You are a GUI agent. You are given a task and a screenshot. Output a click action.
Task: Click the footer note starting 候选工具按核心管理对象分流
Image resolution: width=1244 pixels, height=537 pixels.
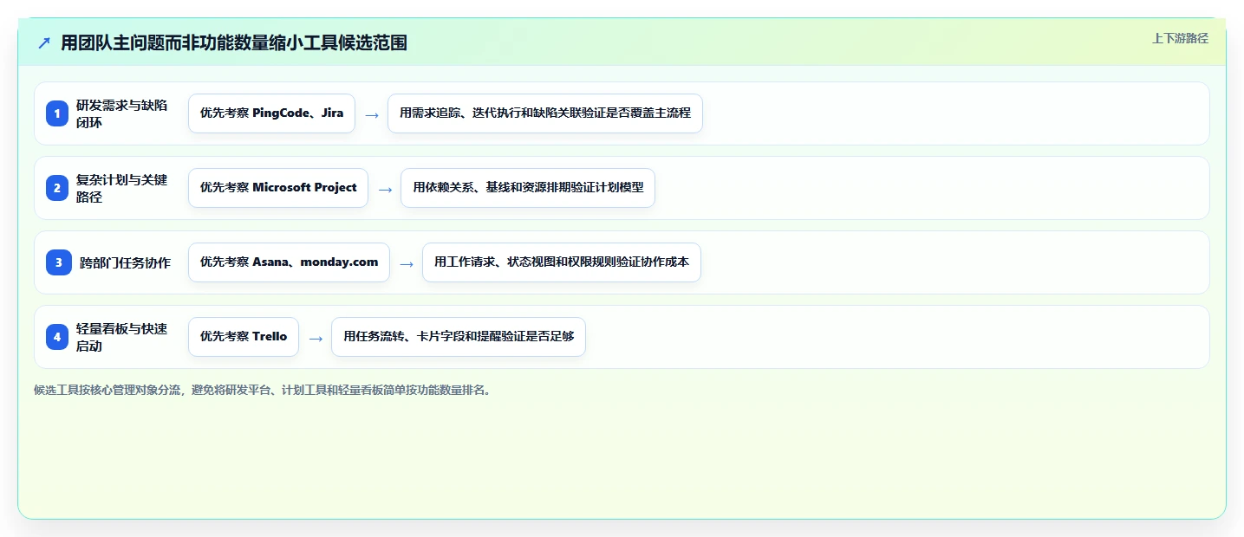click(x=264, y=391)
